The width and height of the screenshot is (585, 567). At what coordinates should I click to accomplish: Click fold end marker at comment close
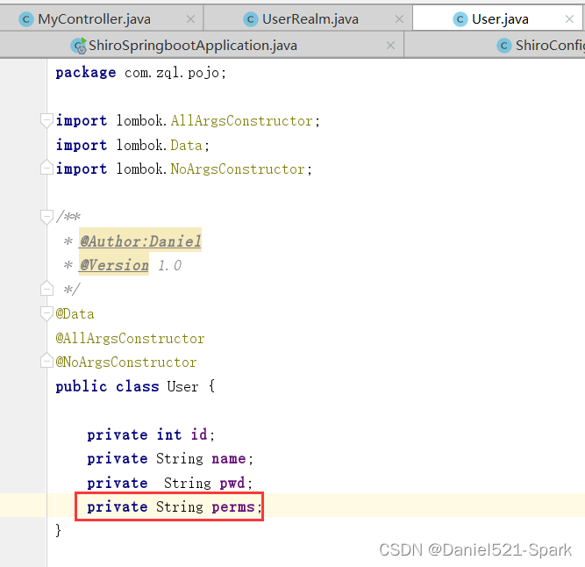pos(46,288)
